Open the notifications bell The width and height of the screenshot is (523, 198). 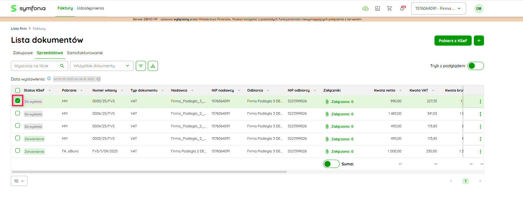coord(402,9)
